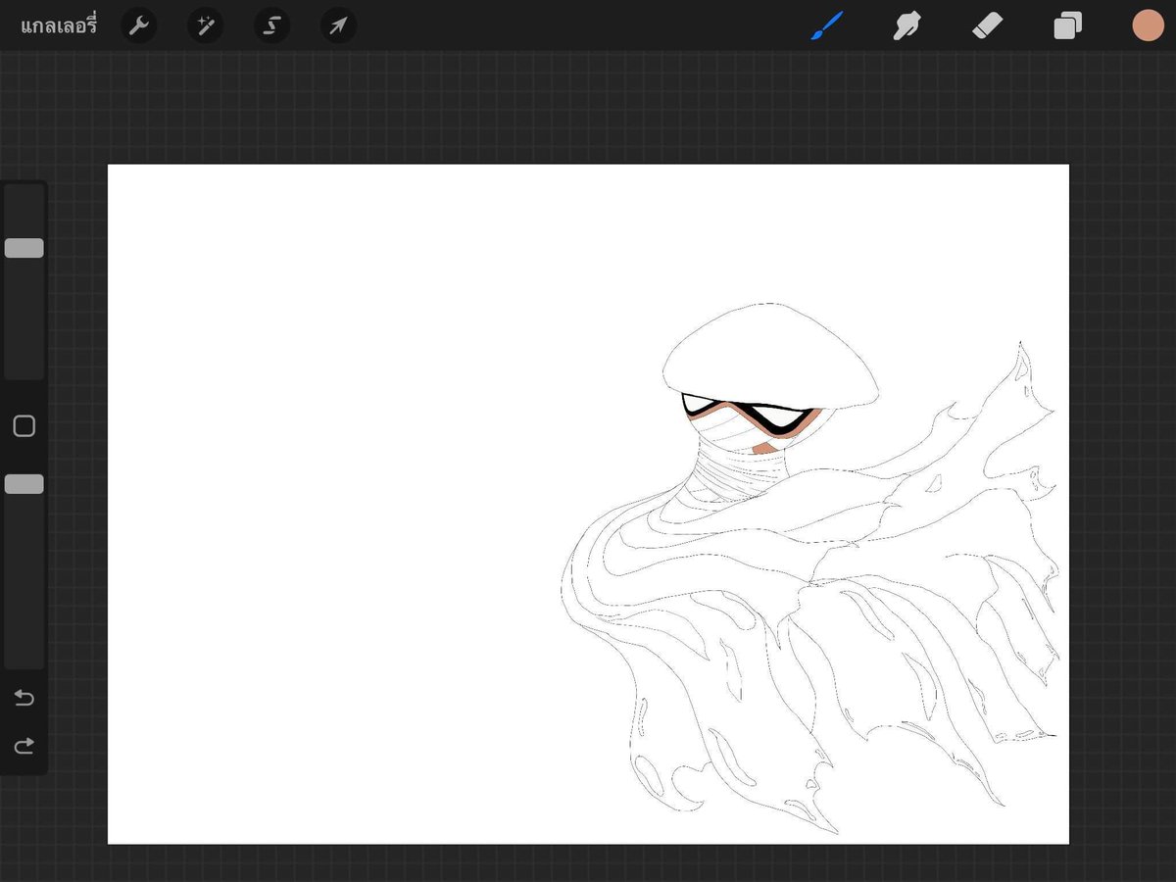1176x882 pixels.
Task: Open the Adjustments magic wand menu
Action: click(206, 25)
